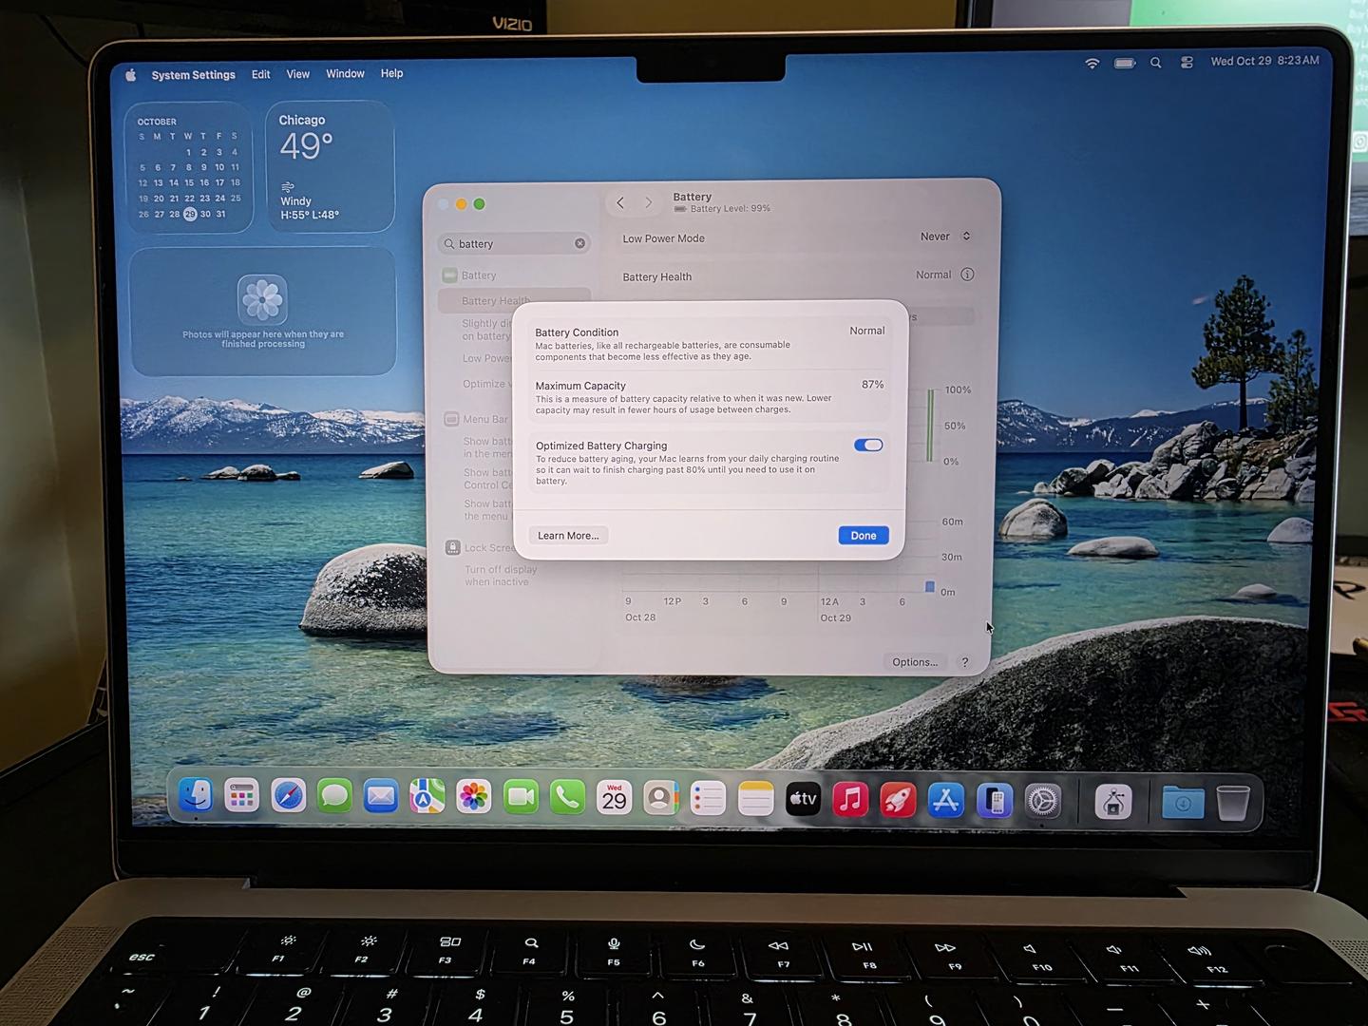Image resolution: width=1368 pixels, height=1026 pixels.
Task: Clear the battery search field
Action: click(579, 244)
